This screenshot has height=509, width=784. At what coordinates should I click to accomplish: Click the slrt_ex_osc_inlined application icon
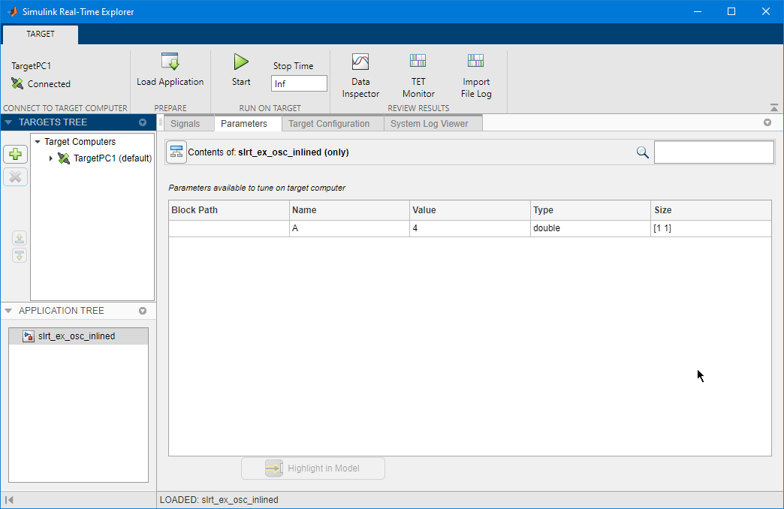click(29, 336)
